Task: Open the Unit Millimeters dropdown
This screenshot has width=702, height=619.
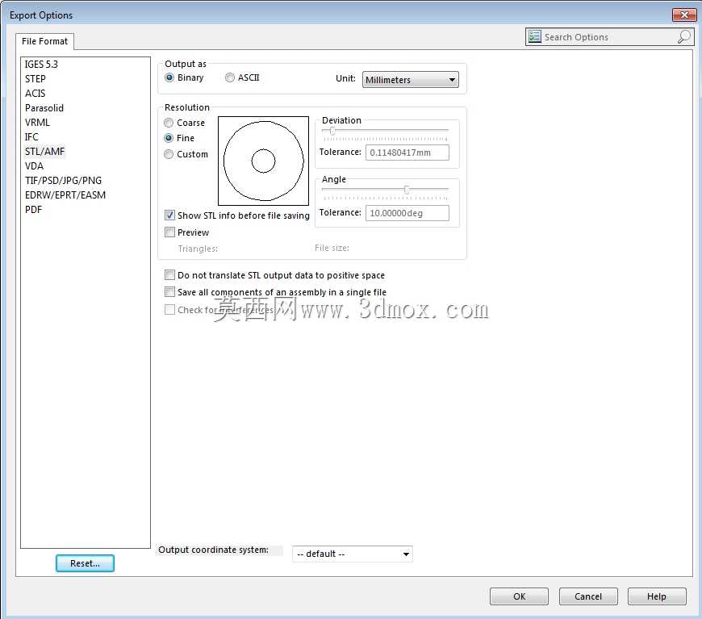Action: tap(410, 80)
